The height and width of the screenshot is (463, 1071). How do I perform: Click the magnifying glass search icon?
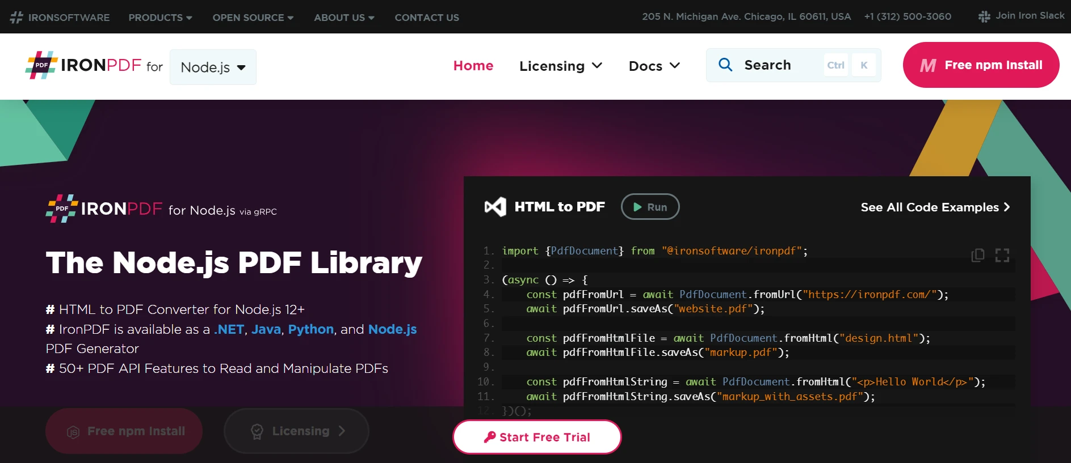(x=725, y=65)
